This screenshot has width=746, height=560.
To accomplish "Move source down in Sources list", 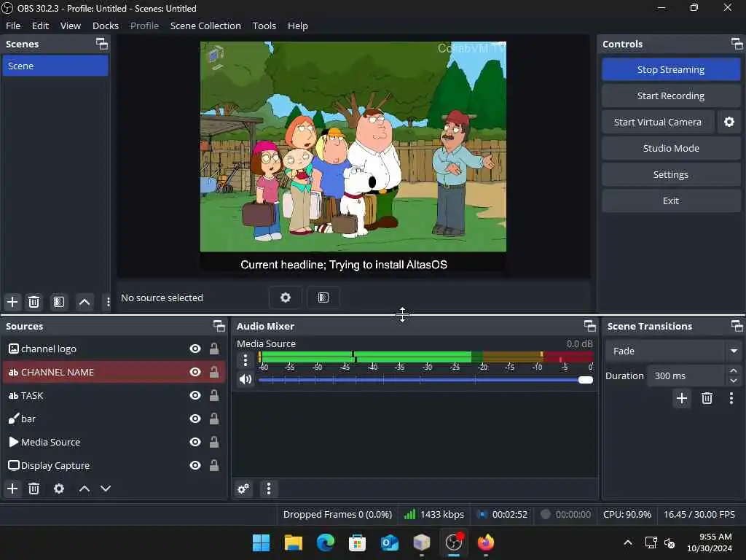I will tap(106, 489).
